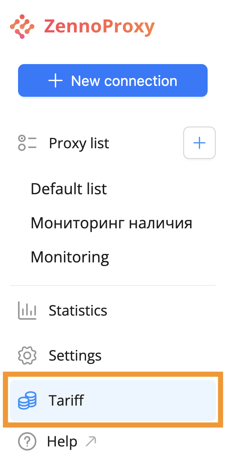The width and height of the screenshot is (226, 471).
Task: Open the Help link text
Action: point(62,442)
